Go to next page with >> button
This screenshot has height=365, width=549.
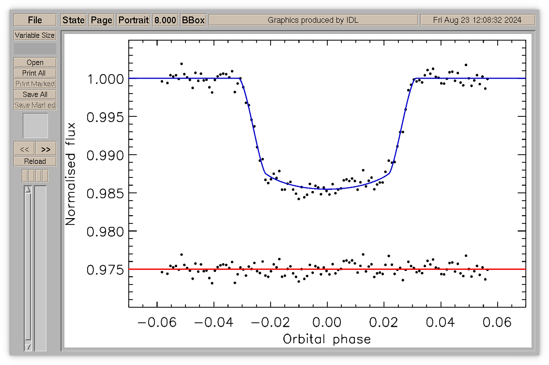click(46, 149)
